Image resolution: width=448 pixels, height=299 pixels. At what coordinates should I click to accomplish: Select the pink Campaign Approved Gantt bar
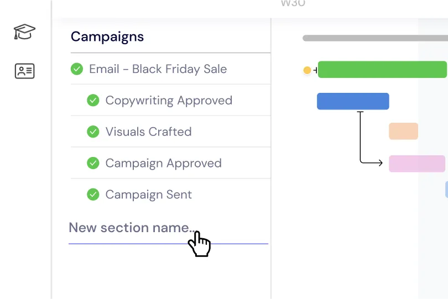[x=417, y=164]
